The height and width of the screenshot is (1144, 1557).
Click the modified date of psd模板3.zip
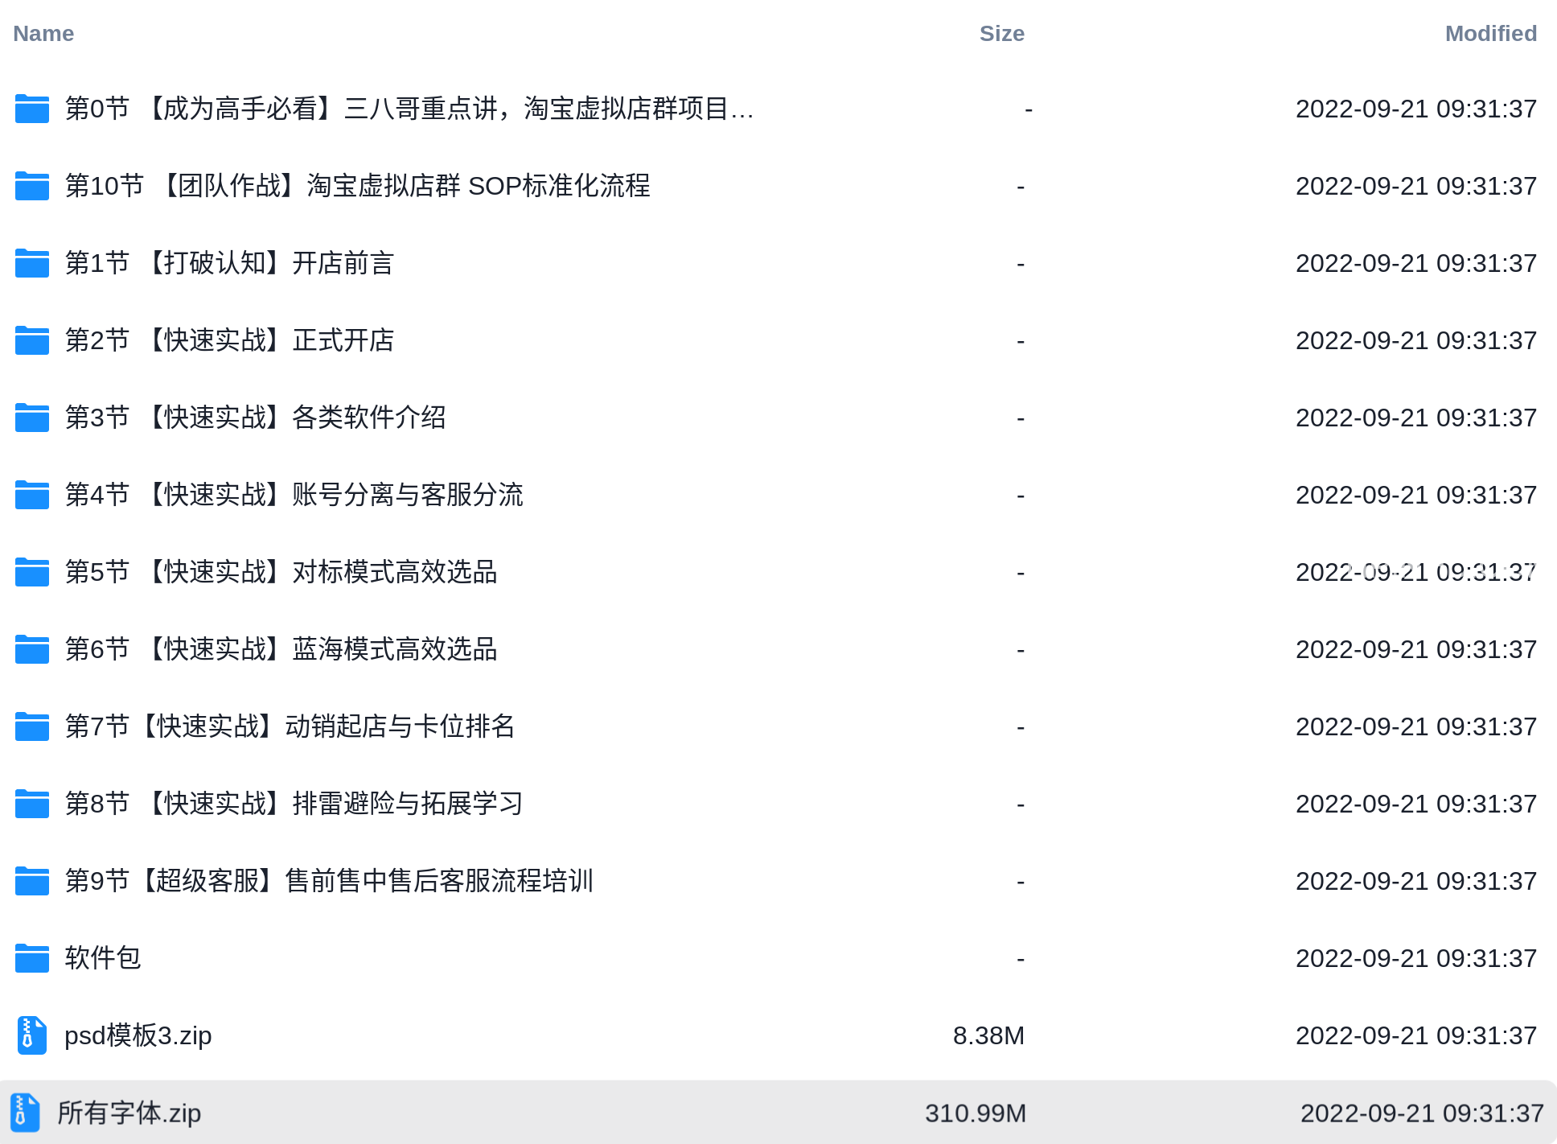pos(1416,1035)
